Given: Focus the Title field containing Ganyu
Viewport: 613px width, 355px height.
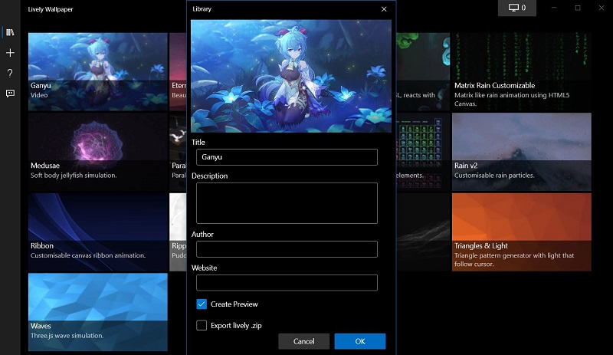Looking at the screenshot, I should point(287,157).
